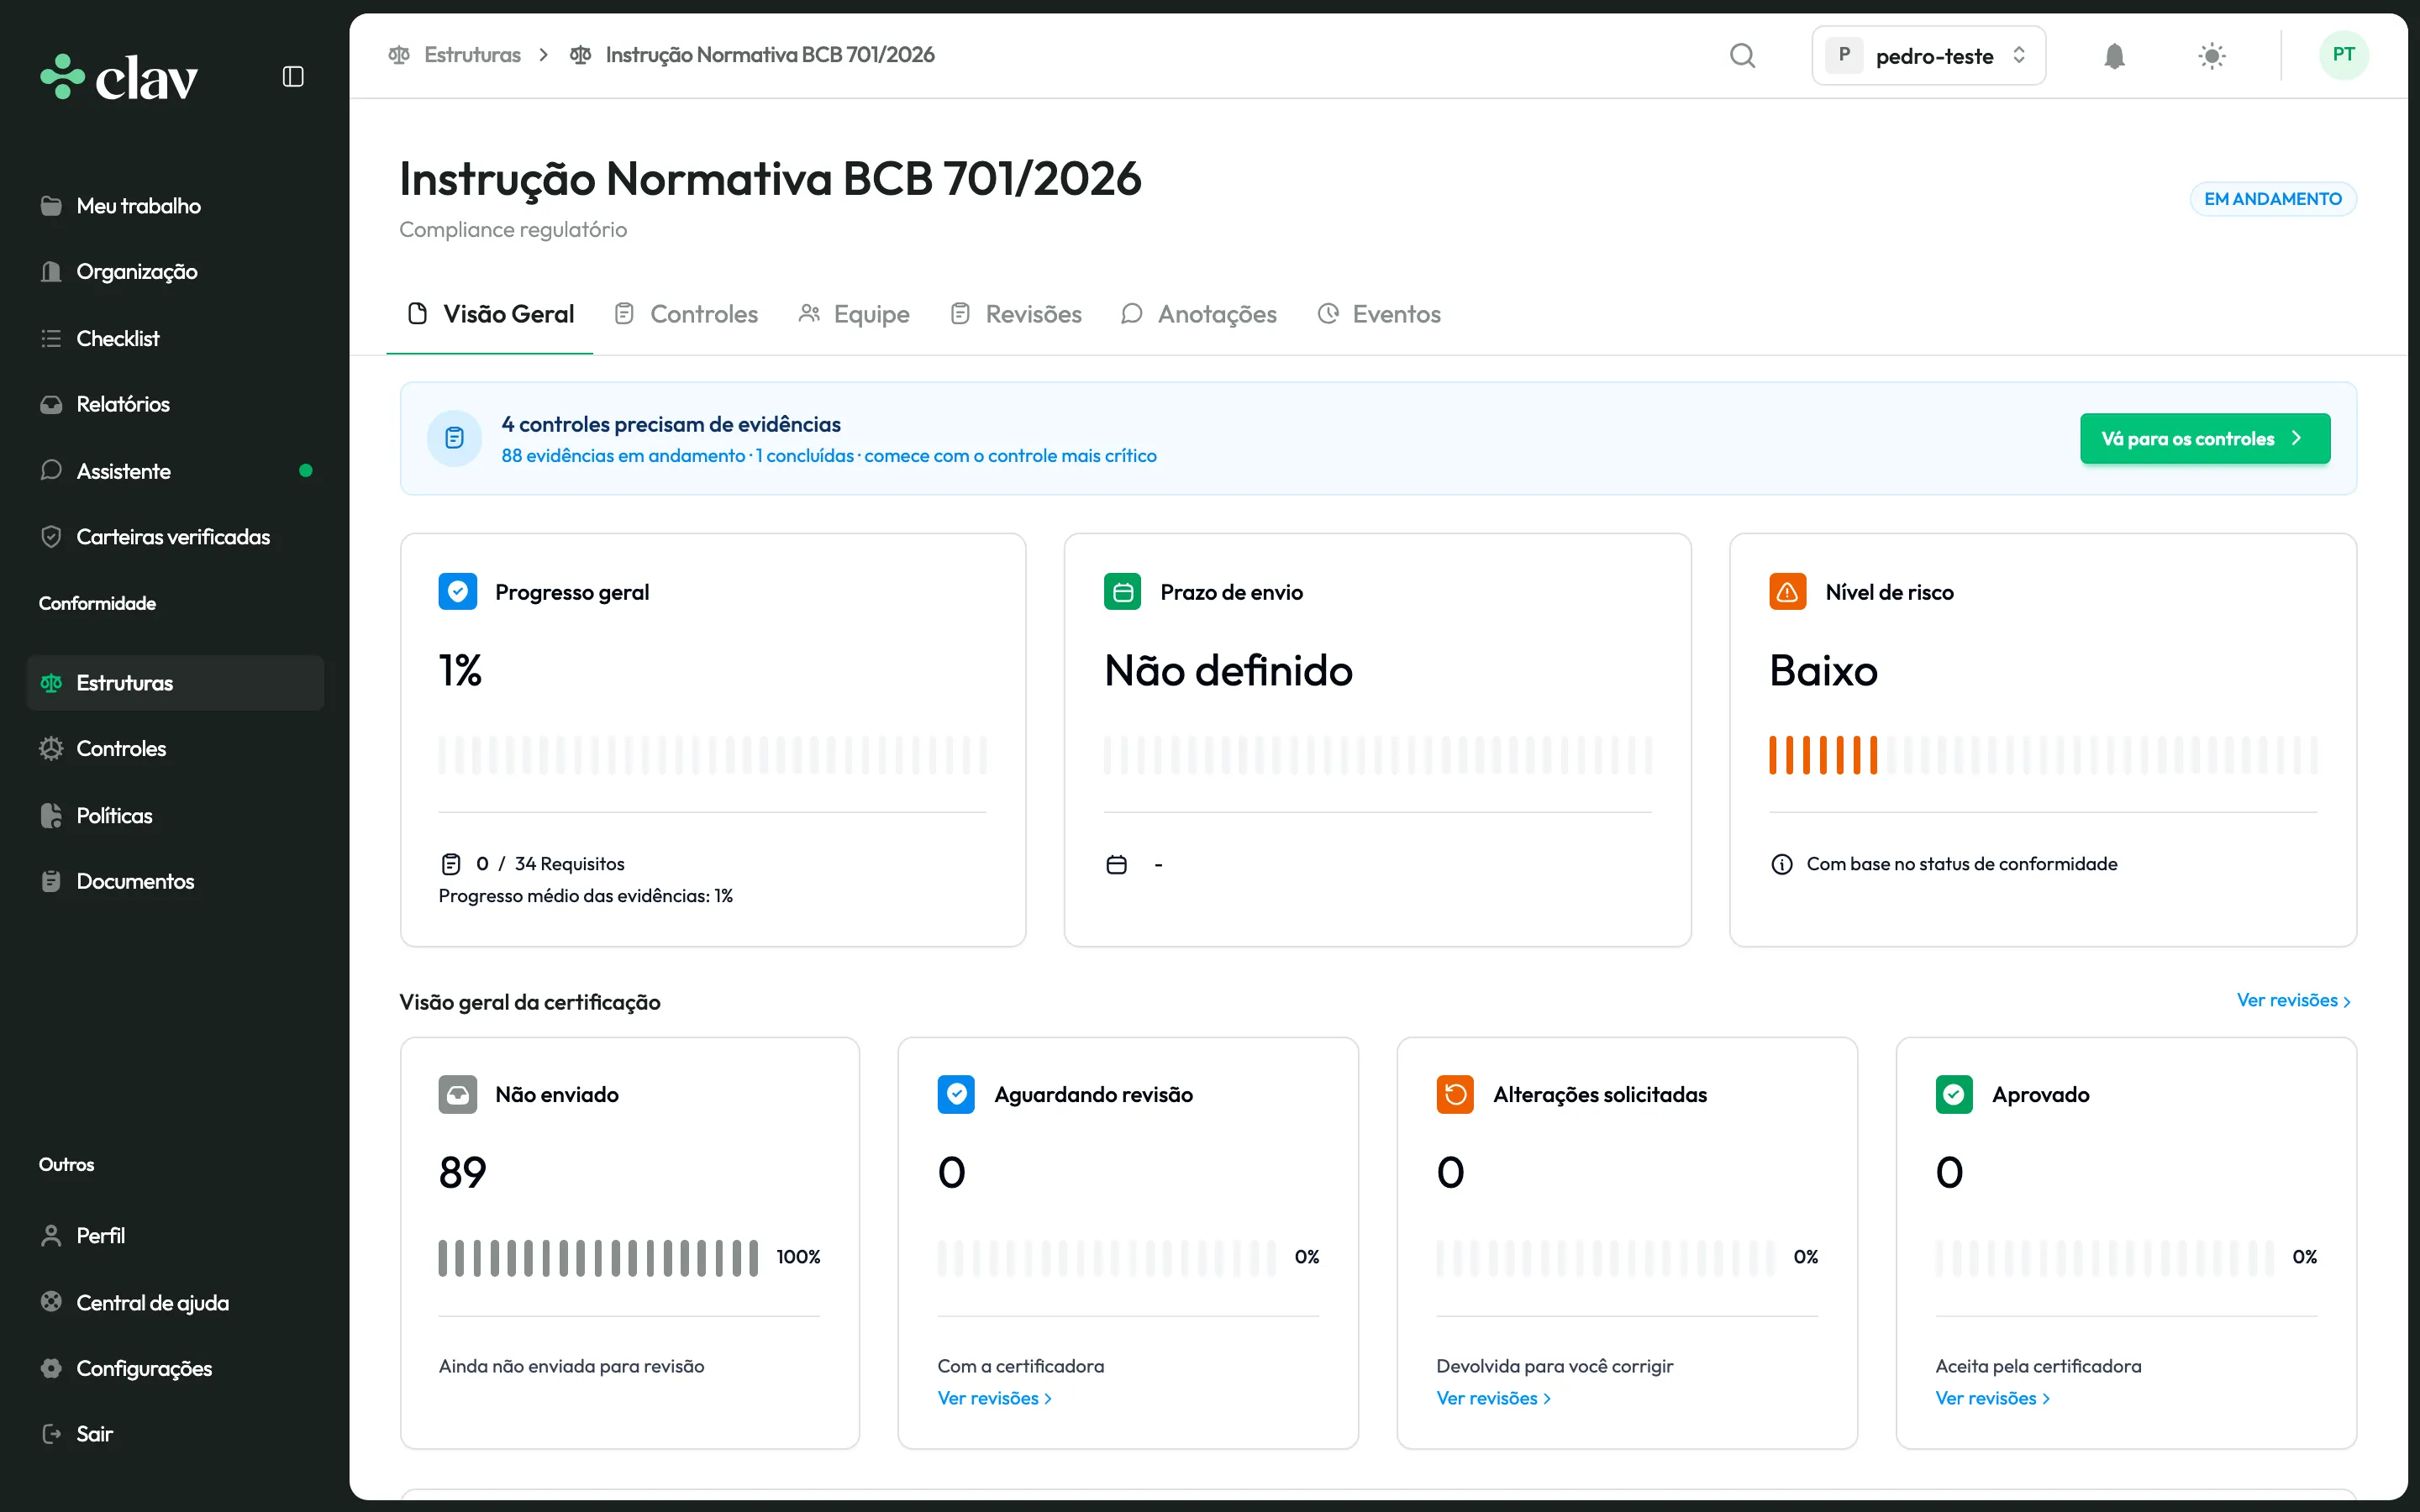Screen dimensions: 2420x1512
Task: Open the Anotações tab
Action: [x=1199, y=314]
